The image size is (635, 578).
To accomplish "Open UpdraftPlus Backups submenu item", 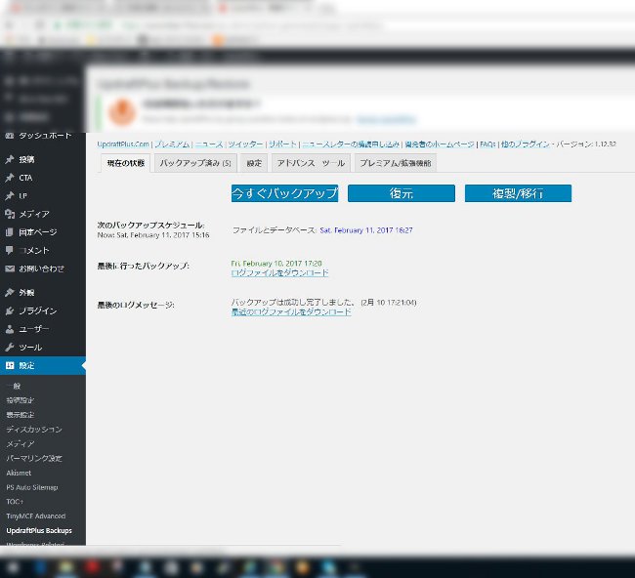I will [x=39, y=530].
